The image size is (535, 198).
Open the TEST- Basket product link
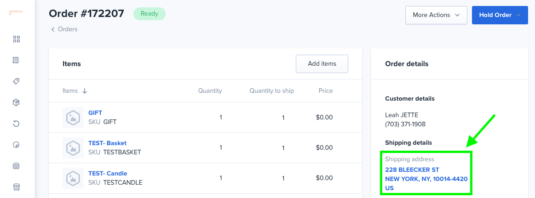[x=108, y=143]
